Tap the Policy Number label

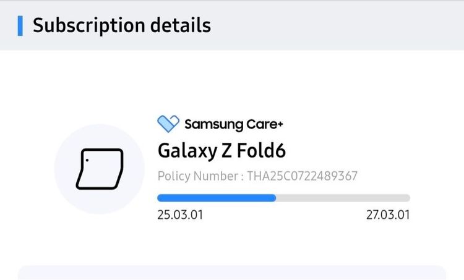(198, 176)
